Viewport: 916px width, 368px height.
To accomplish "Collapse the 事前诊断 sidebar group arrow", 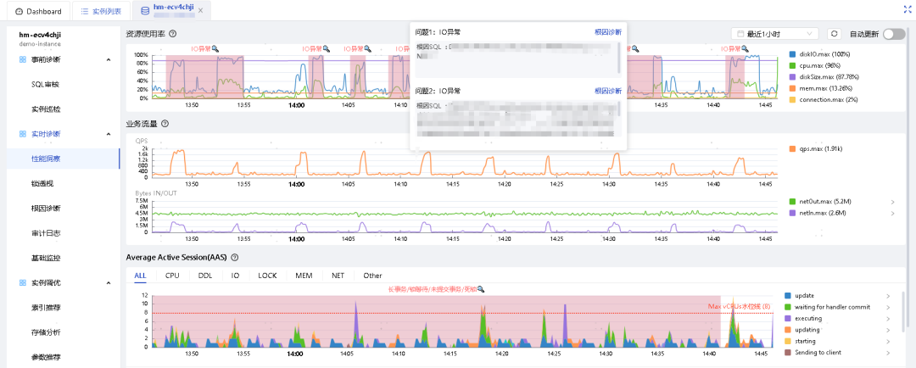I will coord(108,59).
